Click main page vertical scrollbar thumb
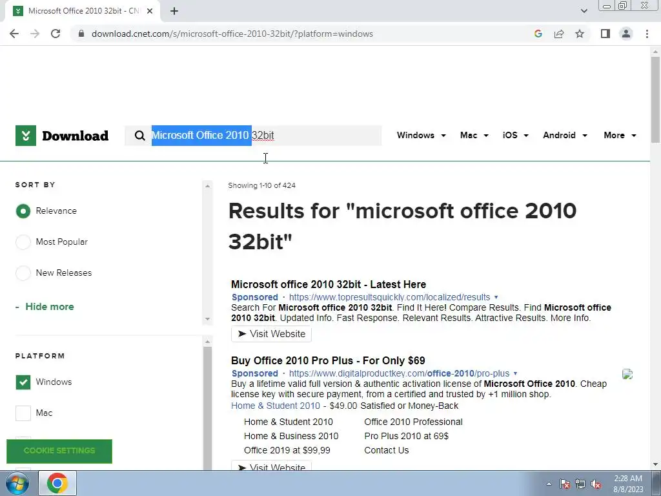Viewport: 661px width, 496px height. (655, 99)
